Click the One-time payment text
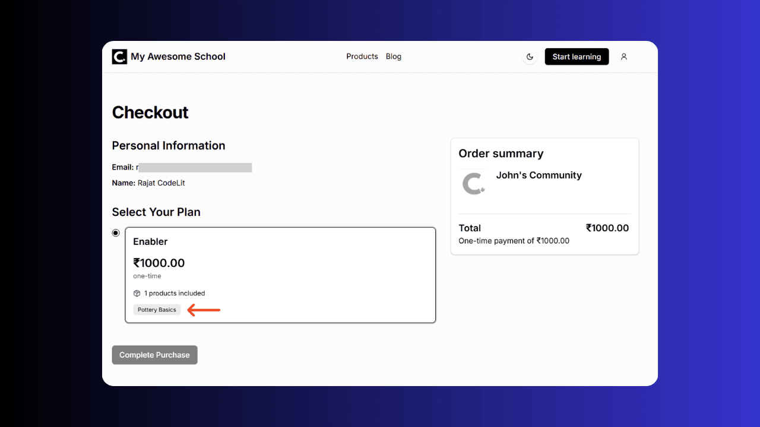The height and width of the screenshot is (427, 760). (514, 241)
